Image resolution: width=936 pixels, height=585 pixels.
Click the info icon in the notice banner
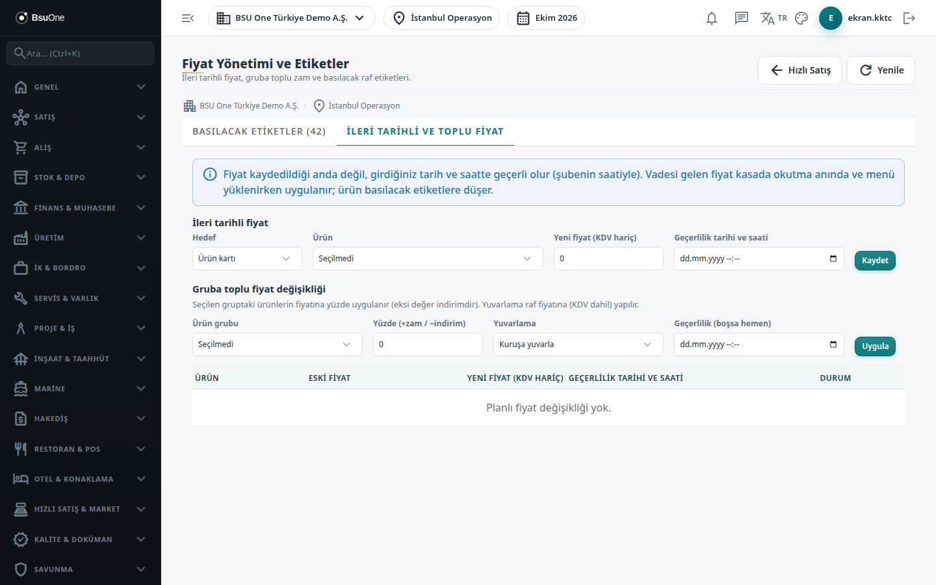[210, 174]
